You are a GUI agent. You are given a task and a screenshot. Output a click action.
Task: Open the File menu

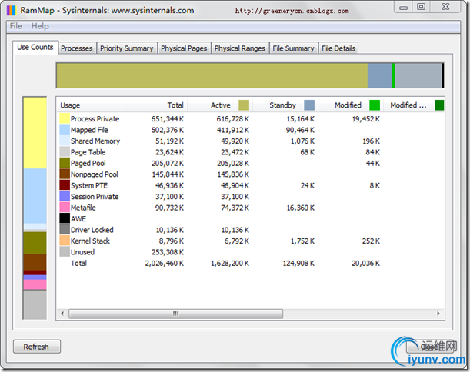point(16,26)
